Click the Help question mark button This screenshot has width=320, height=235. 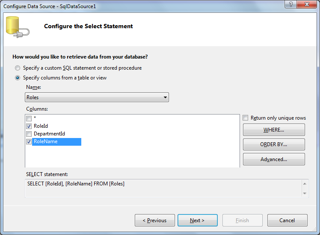290,4
